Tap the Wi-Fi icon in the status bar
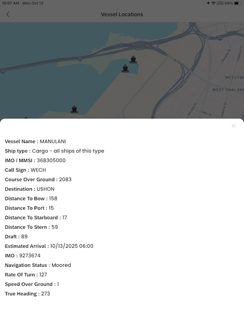The image size is (244, 325). coord(213,3)
